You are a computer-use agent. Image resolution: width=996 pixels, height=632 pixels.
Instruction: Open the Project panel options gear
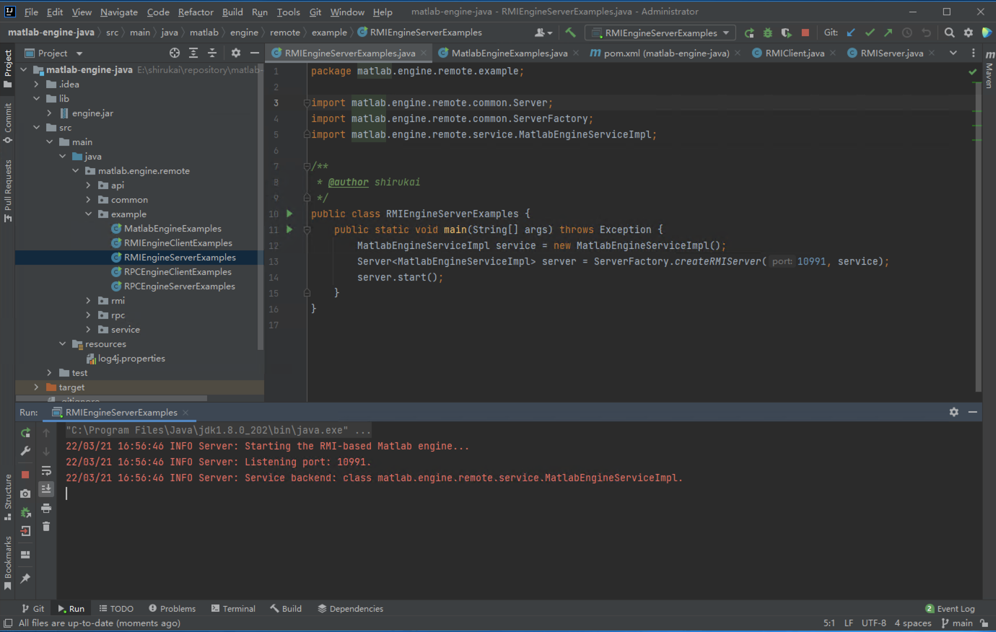236,53
